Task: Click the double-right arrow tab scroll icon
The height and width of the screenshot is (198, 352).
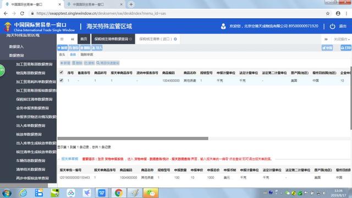Action: 326,39
